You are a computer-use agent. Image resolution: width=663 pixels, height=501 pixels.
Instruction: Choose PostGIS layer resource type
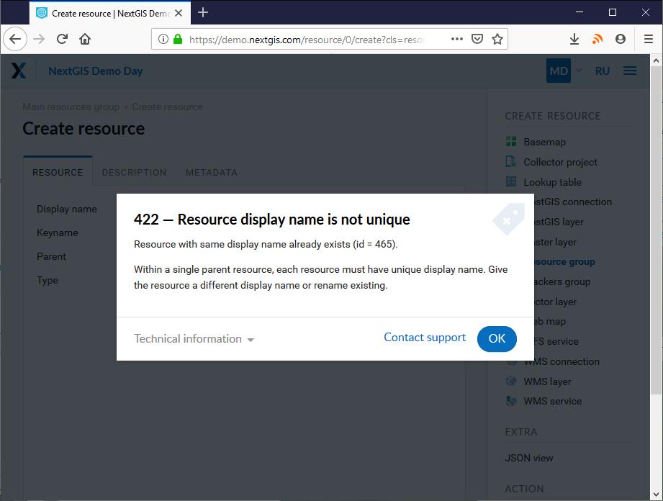click(559, 222)
